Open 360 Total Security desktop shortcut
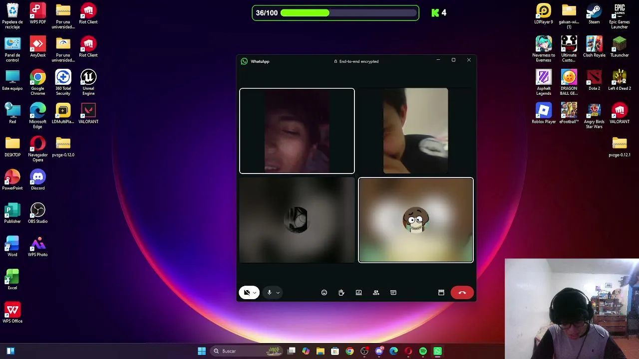639x359 pixels. [x=63, y=82]
